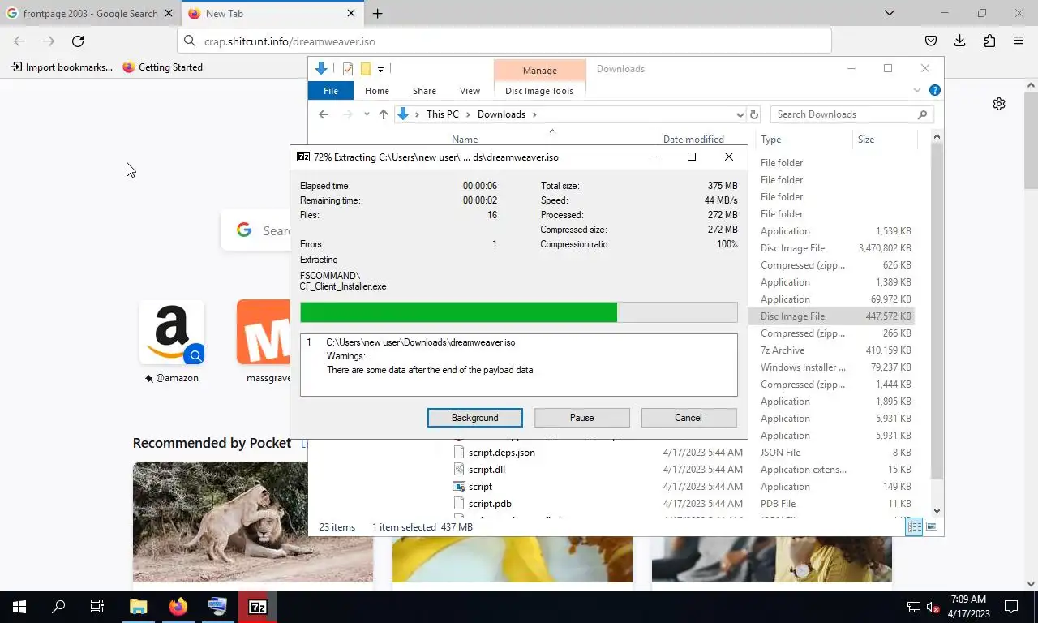This screenshot has height=623, width=1038.
Task: Click the Manage contextual tab header
Action: [539, 71]
